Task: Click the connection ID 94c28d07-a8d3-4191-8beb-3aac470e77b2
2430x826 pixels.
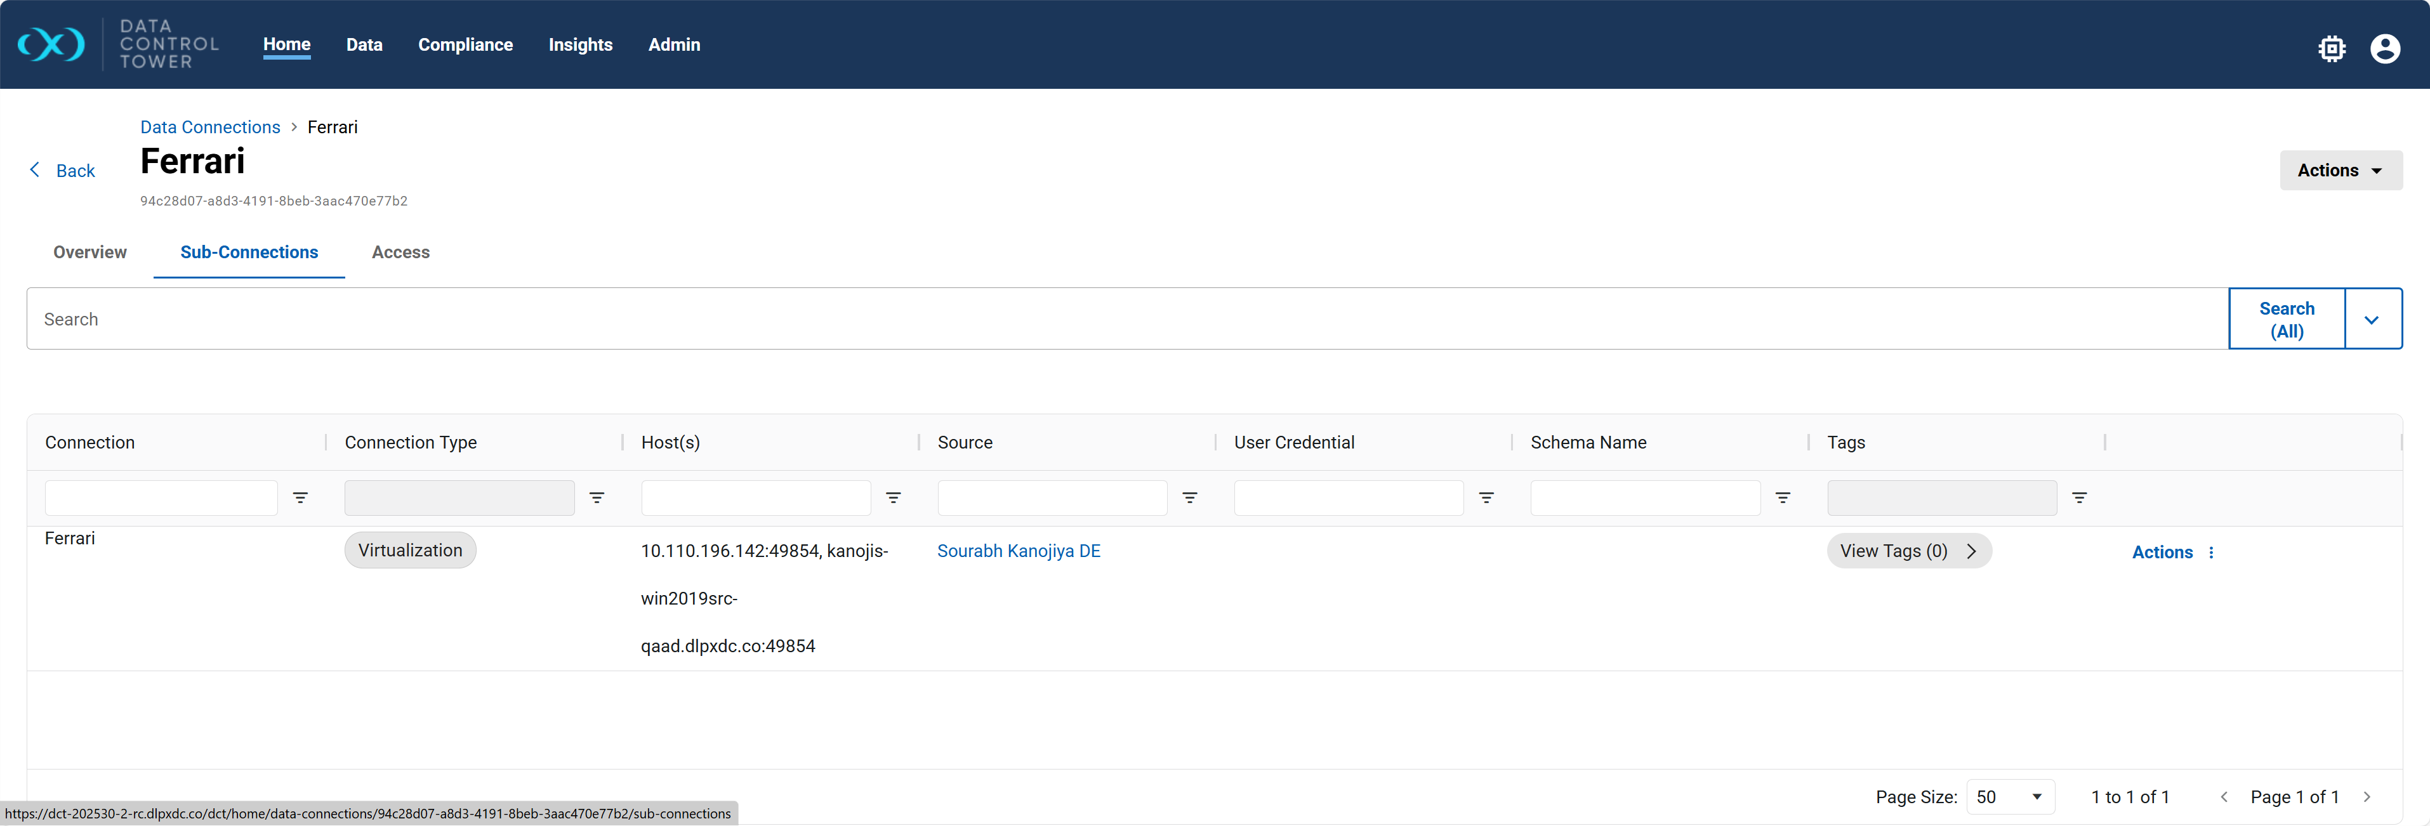Action: click(274, 201)
